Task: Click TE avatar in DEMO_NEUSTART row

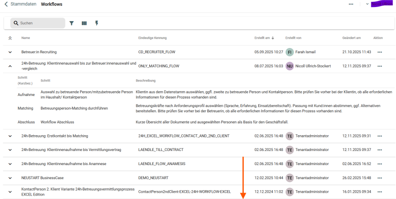Action: [290, 178]
